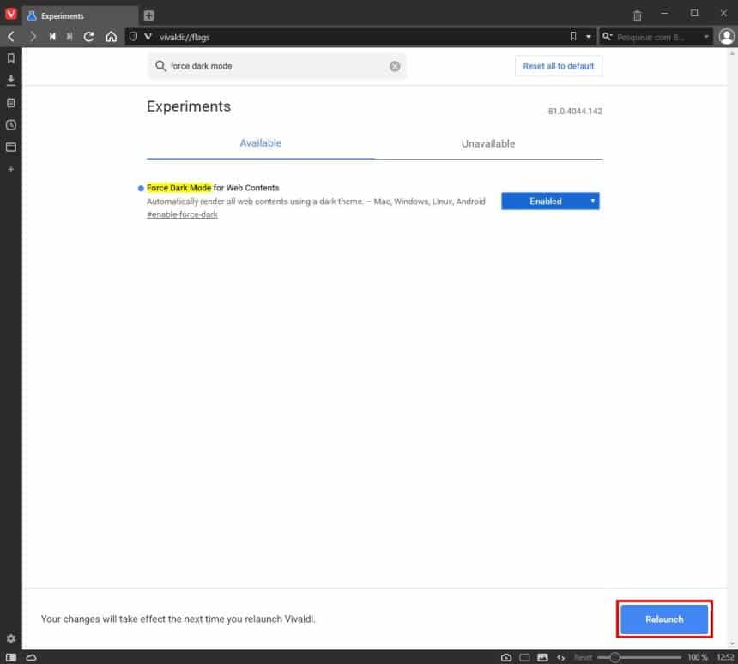Toggle tab tiling in status bar
The image size is (738, 664).
tap(524, 657)
